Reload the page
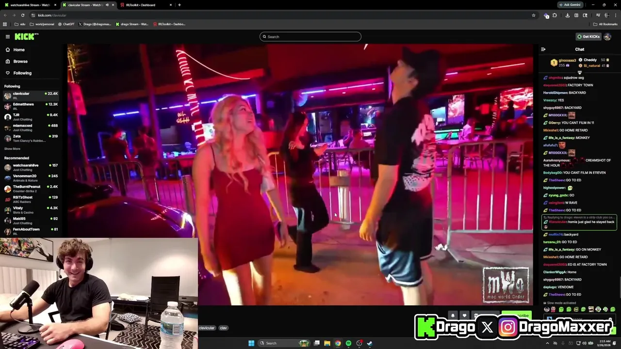The height and width of the screenshot is (349, 621). (22, 15)
